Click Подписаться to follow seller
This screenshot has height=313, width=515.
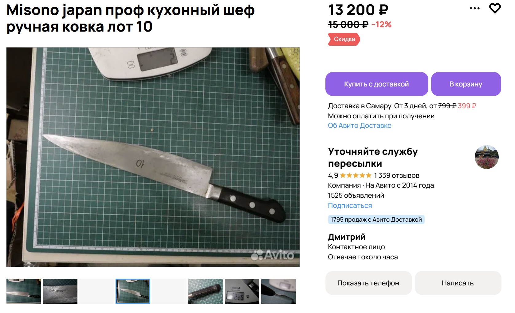click(350, 205)
